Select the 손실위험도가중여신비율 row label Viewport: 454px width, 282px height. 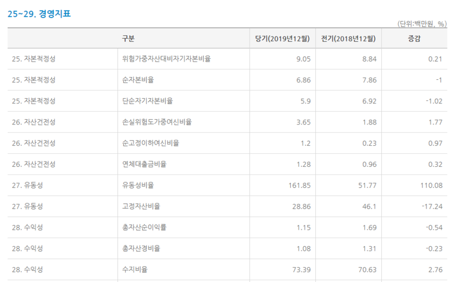click(157, 122)
